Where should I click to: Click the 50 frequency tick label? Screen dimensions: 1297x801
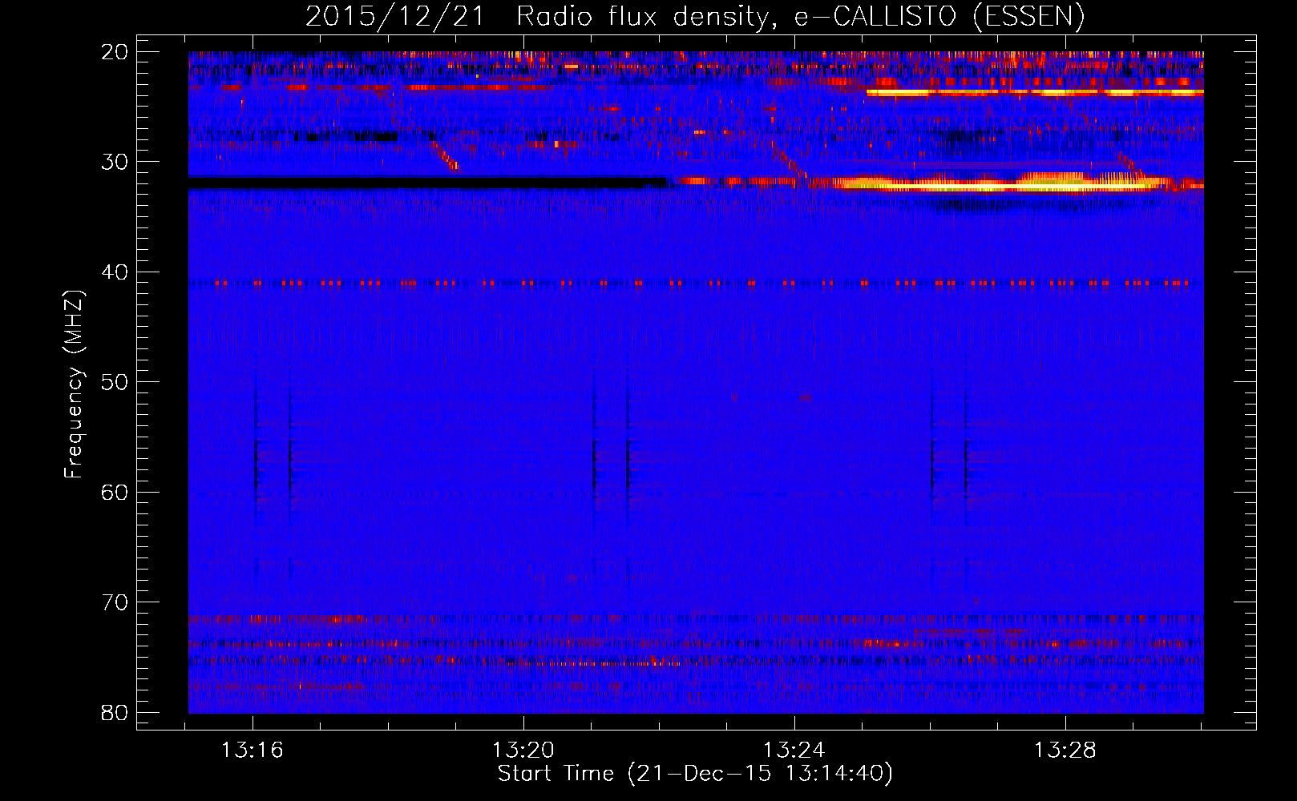(115, 382)
